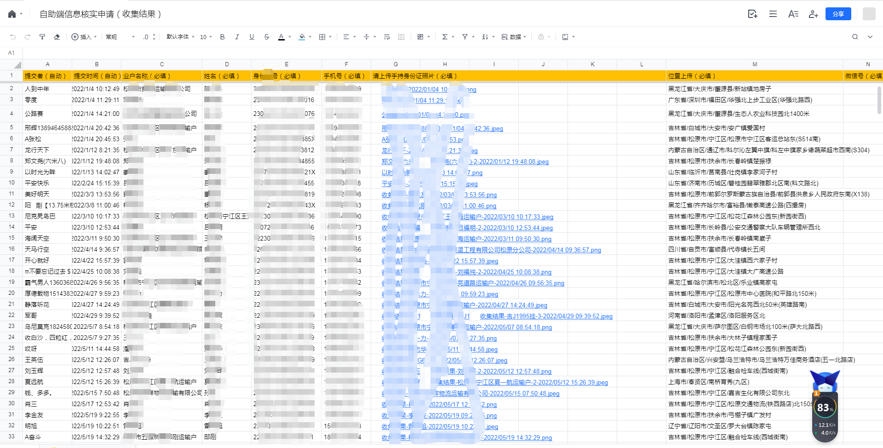Click the add collaborator icon
Screen dimensions: 883x448
pyautogui.click(x=813, y=14)
